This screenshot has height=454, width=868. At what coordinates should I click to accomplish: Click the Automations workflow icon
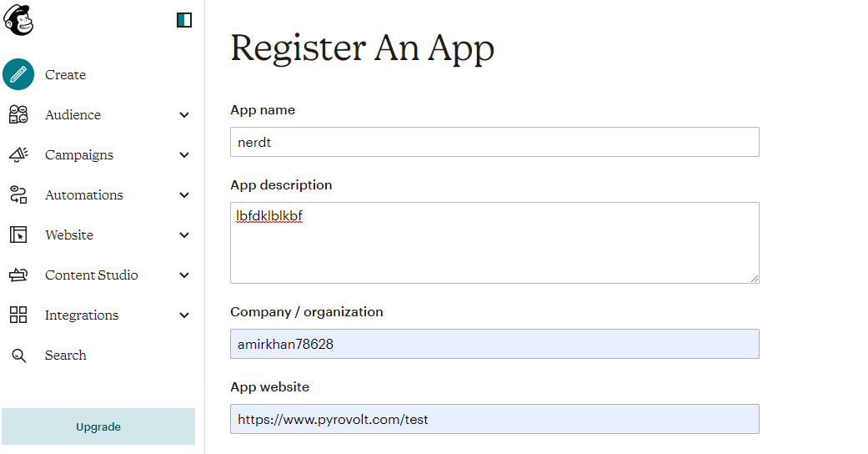(x=18, y=195)
